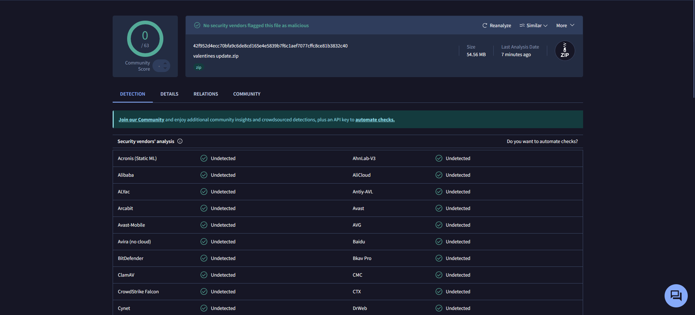The height and width of the screenshot is (315, 695).
Task: Click the BitDefender undetected check icon
Action: click(204, 258)
